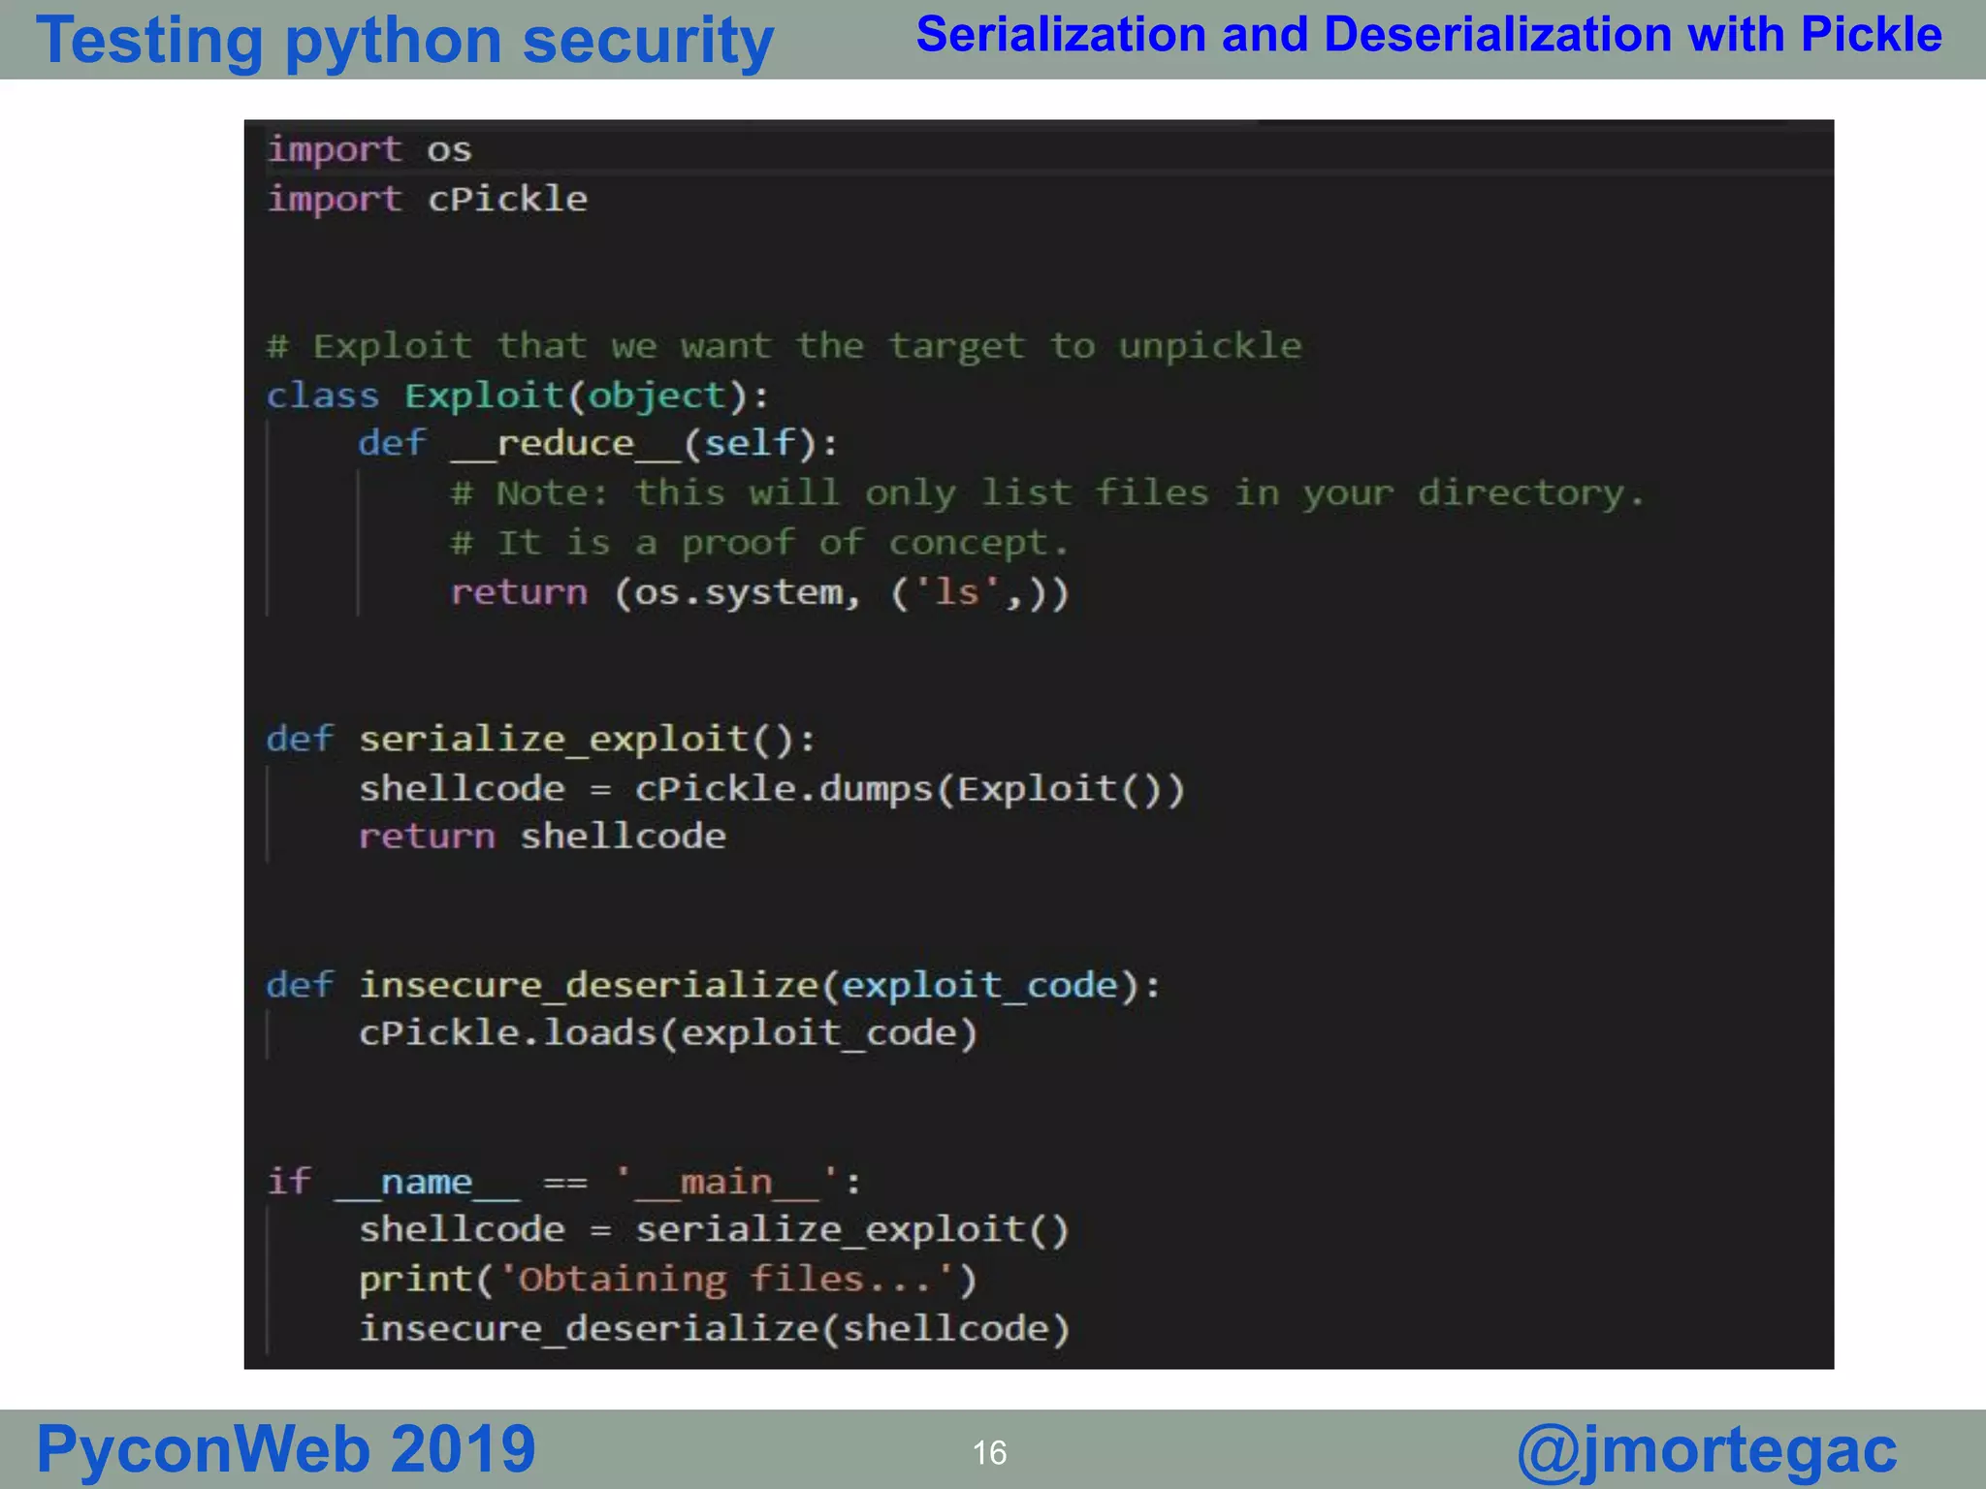Viewport: 1986px width, 1489px height.
Task: Click the '@jmortegac' handle in the footer
Action: pos(1707,1451)
